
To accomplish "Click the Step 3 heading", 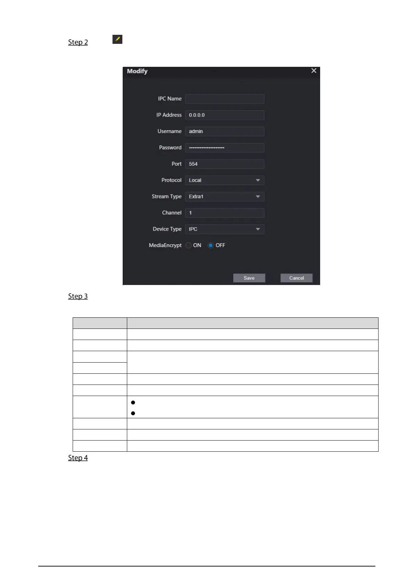I will (x=78, y=296).
